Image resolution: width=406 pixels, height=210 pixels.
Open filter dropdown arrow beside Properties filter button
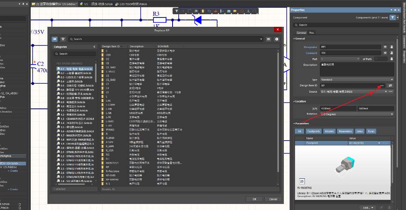point(397,17)
